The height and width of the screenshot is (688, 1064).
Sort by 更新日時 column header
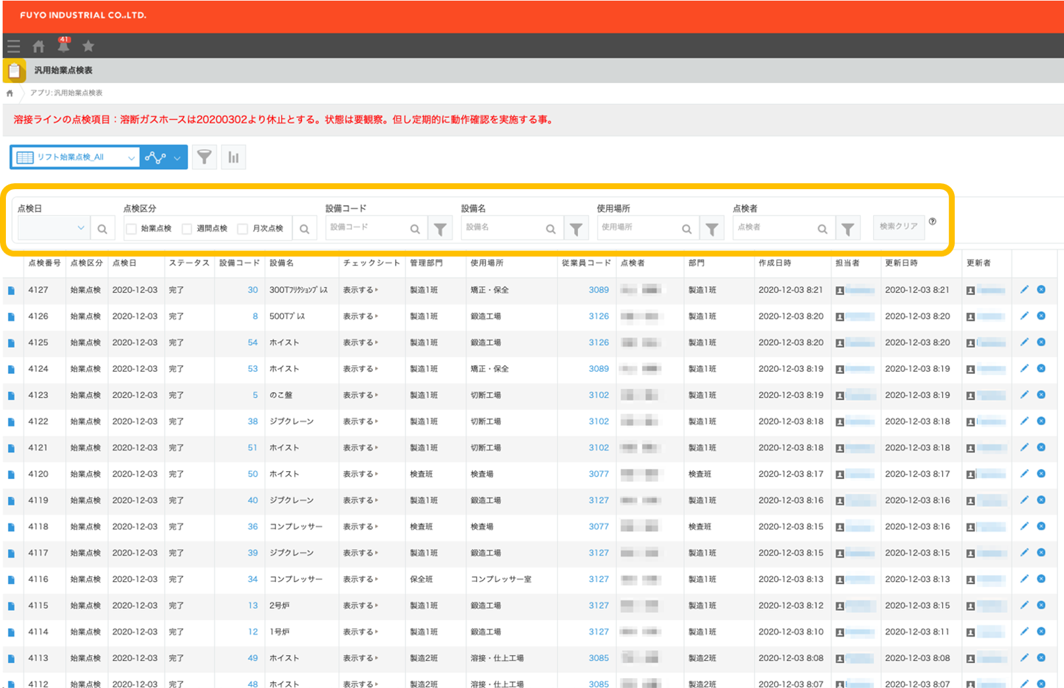tap(901, 263)
